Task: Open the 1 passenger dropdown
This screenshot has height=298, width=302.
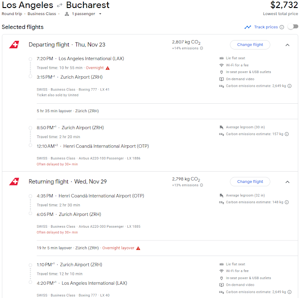Action: pyautogui.click(x=84, y=14)
